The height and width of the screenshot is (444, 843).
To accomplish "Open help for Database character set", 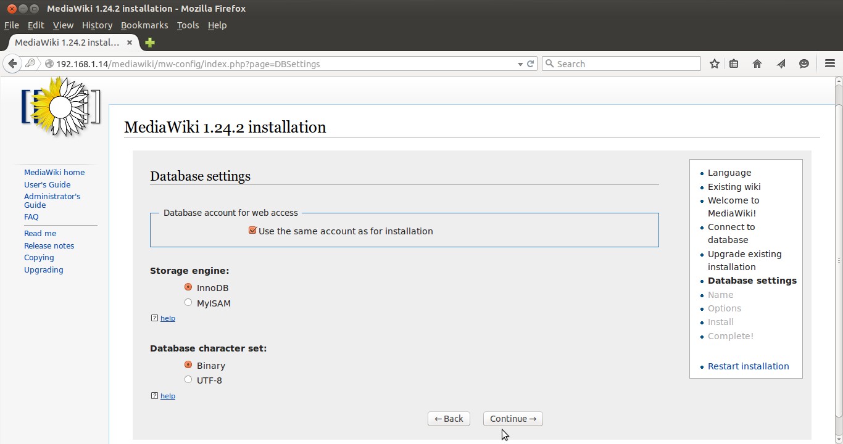I will click(167, 396).
